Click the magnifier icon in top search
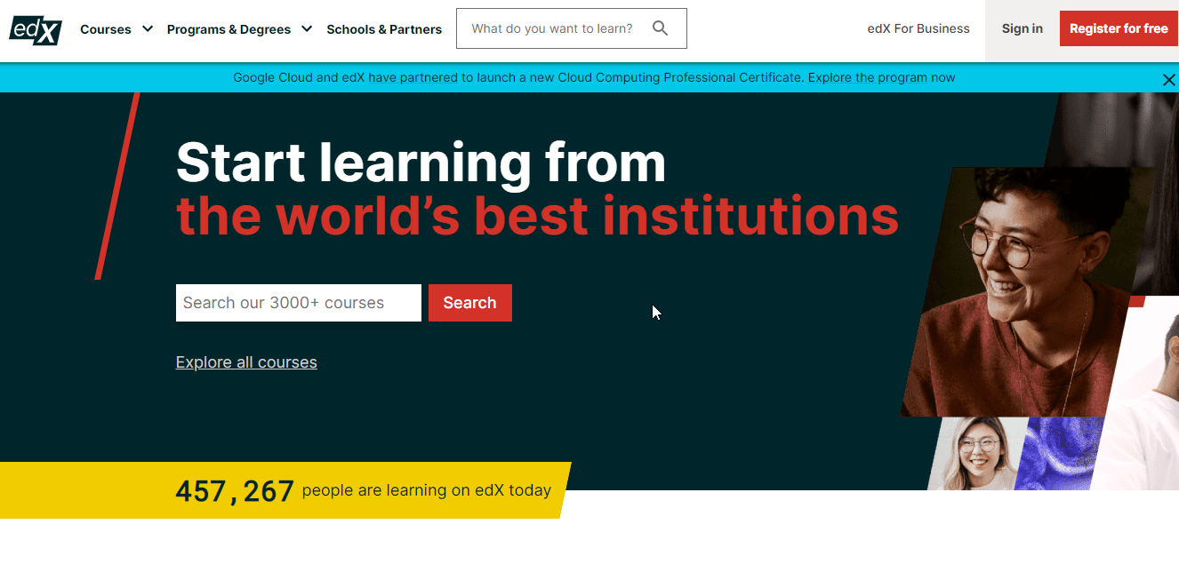 660,28
